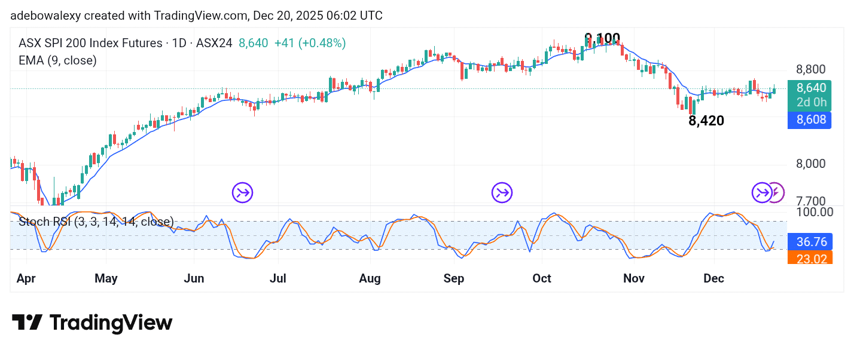Screen dimensions: 854x353
Task: Select the EMA (9, close) indicator legend
Action: click(57, 60)
